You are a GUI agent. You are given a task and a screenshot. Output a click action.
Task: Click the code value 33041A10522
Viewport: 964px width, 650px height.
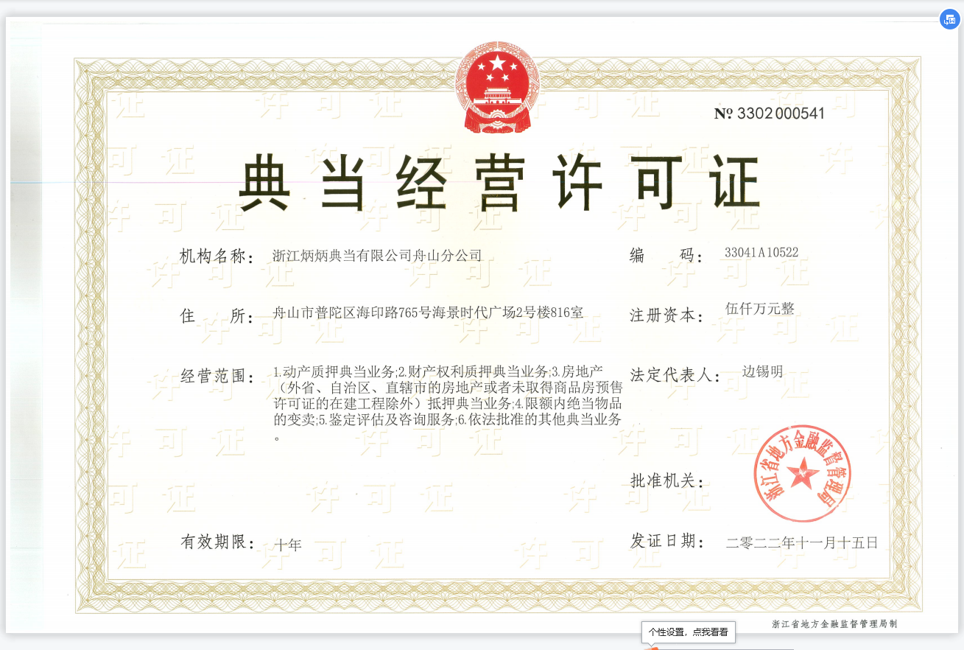(x=761, y=253)
